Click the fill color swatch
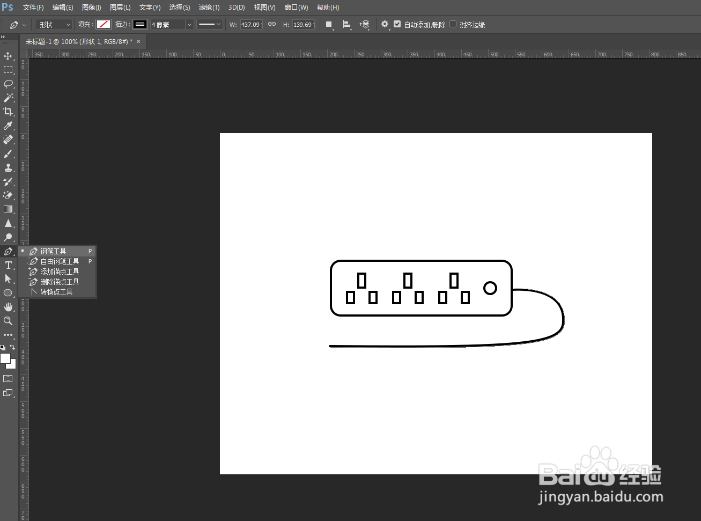 (104, 24)
